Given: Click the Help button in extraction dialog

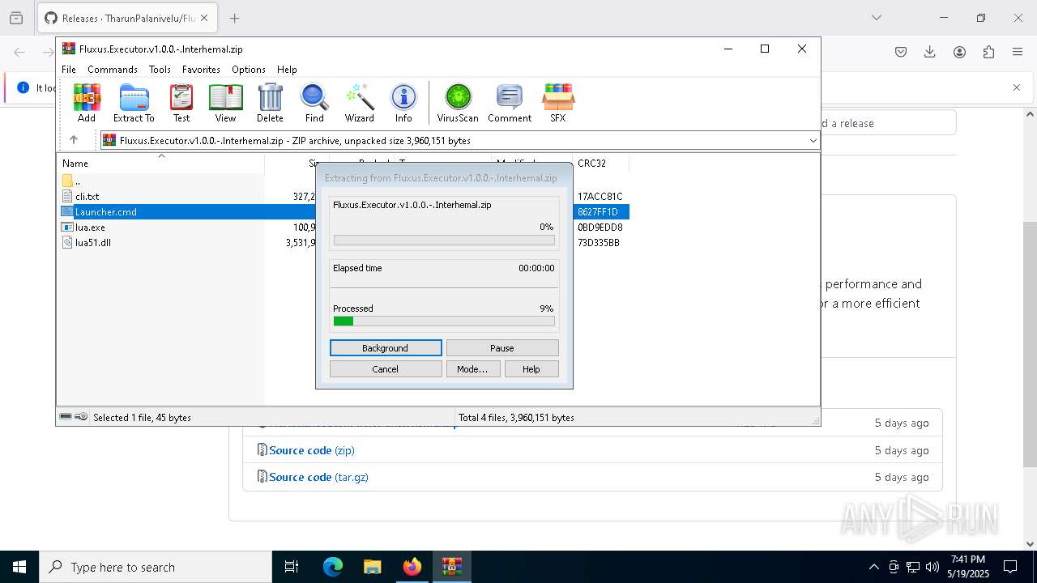Looking at the screenshot, I should coord(531,369).
